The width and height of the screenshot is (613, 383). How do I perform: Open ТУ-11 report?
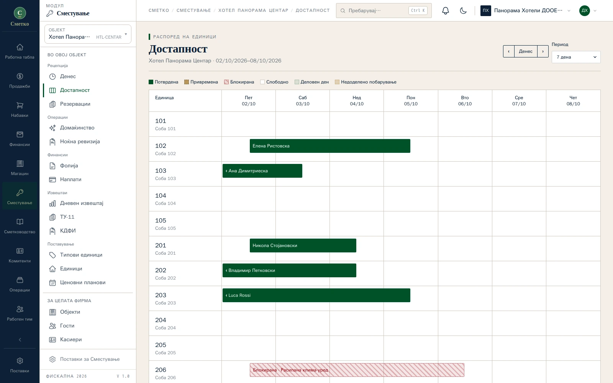[x=88, y=217]
